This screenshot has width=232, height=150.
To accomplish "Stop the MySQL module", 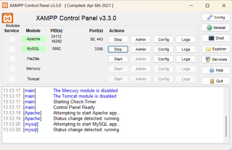I will (118, 49).
